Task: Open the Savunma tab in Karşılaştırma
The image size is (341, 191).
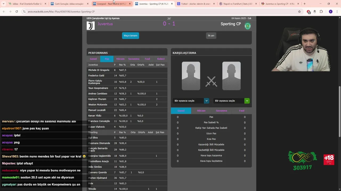Action: [x=221, y=111]
